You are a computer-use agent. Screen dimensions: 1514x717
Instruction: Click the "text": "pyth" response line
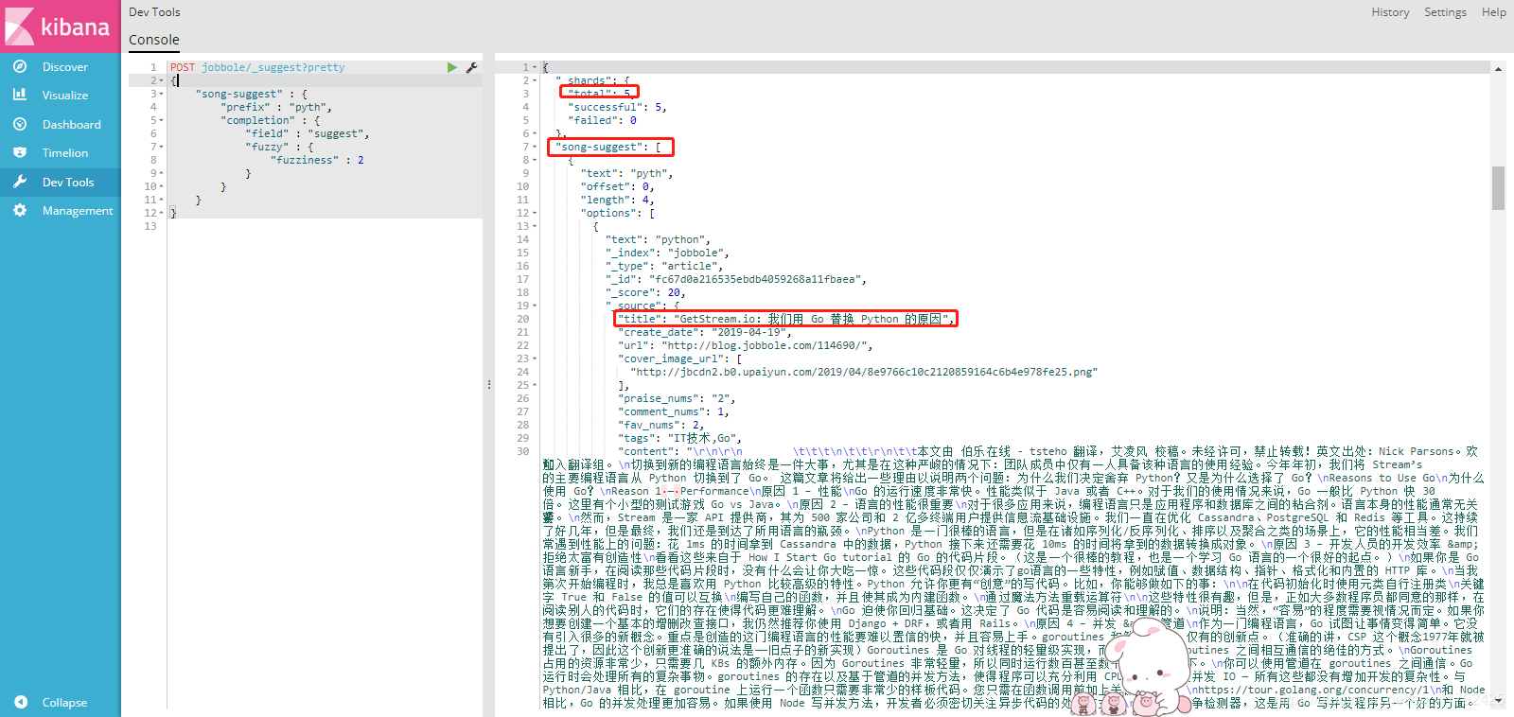pos(626,173)
